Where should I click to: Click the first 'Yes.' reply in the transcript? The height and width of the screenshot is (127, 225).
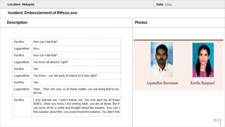click(36, 69)
